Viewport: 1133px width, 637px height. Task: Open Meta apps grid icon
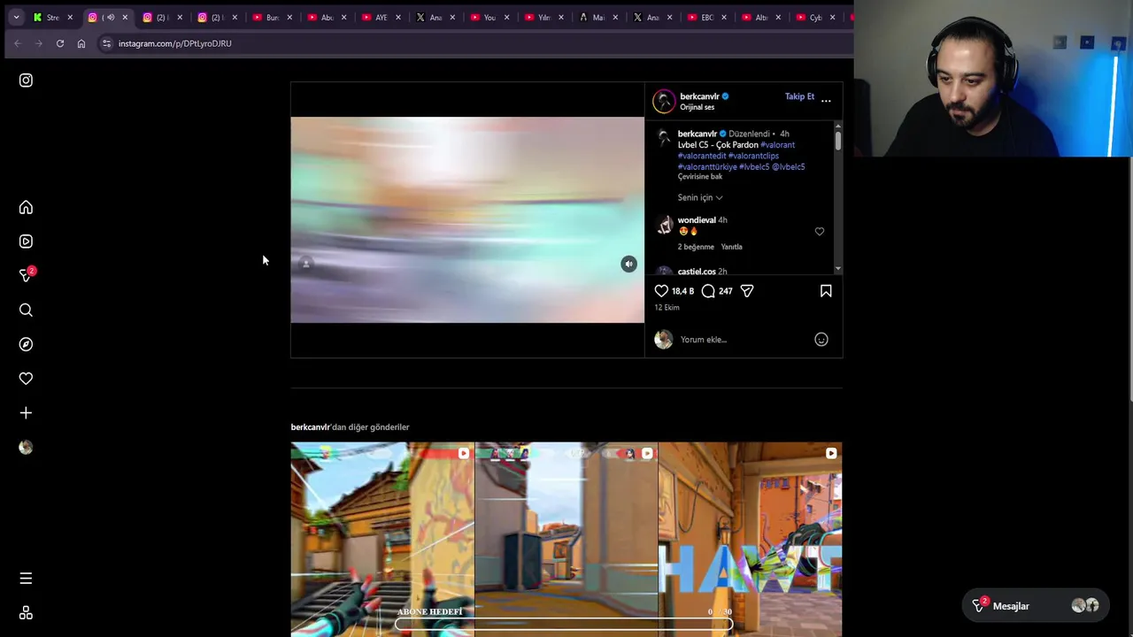pyautogui.click(x=26, y=613)
